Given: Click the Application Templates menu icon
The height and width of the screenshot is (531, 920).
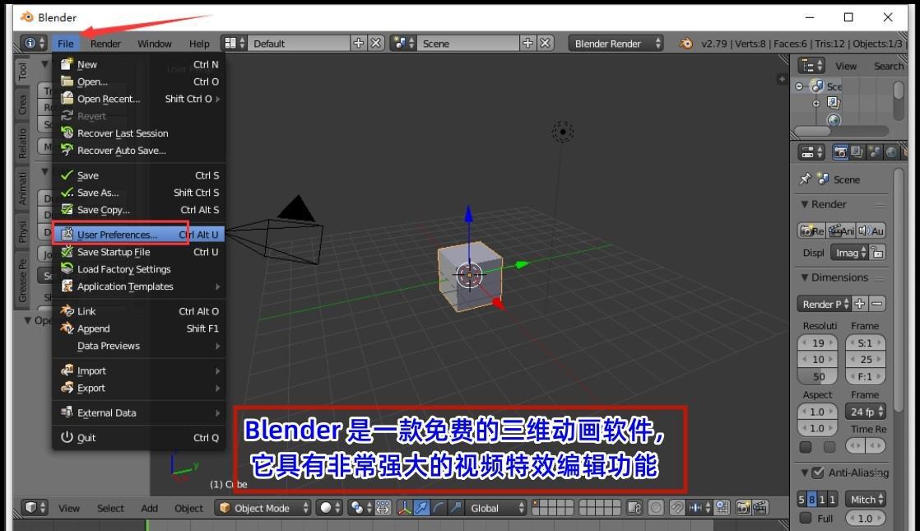Looking at the screenshot, I should point(67,286).
